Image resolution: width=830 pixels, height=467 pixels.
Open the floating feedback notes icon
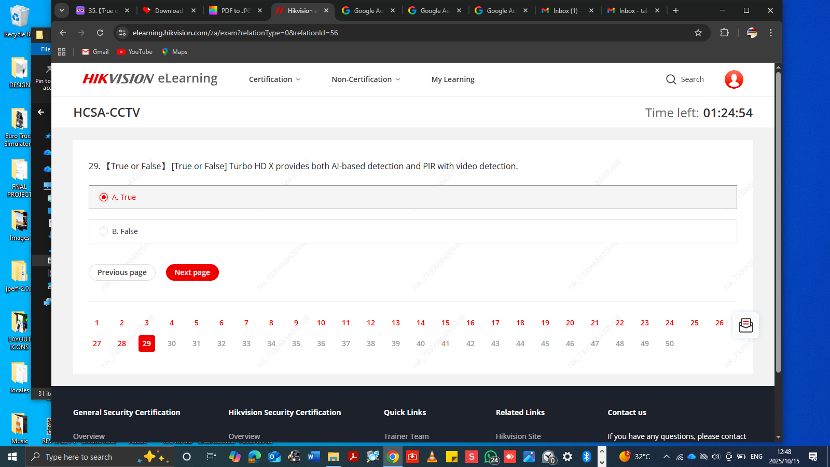tap(745, 325)
